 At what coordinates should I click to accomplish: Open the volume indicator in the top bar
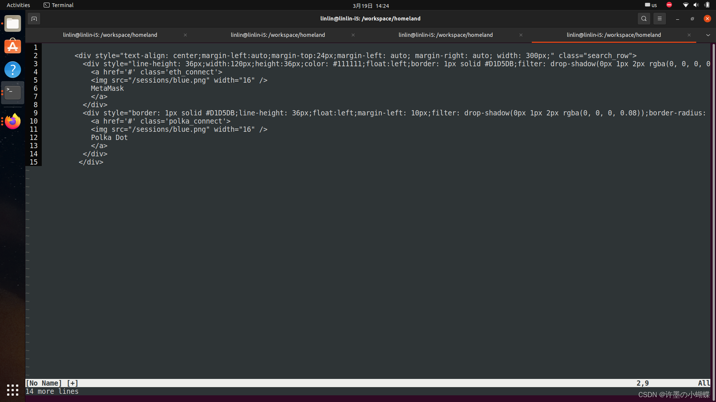696,5
